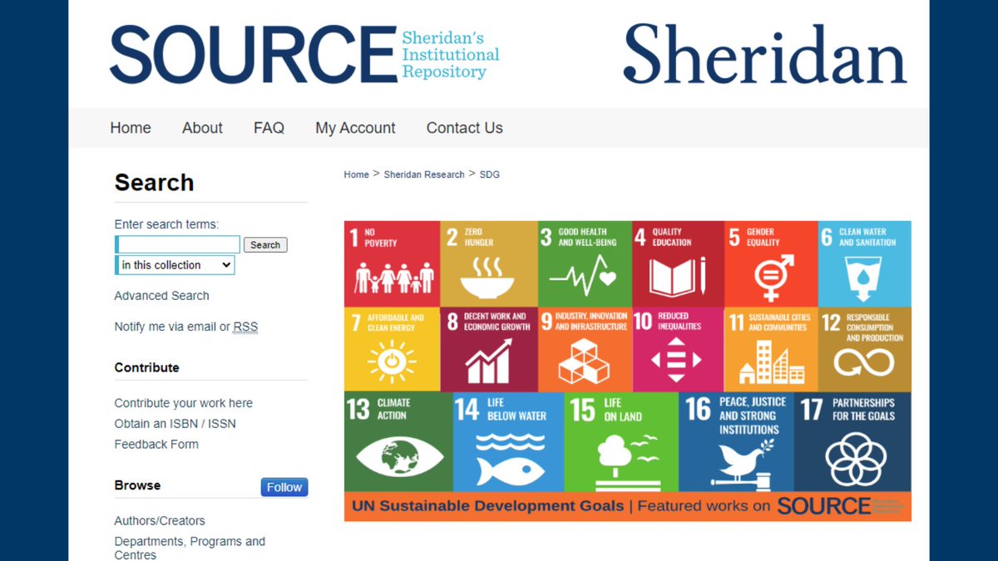998x561 pixels.
Task: Click the Search button
Action: [x=265, y=244]
